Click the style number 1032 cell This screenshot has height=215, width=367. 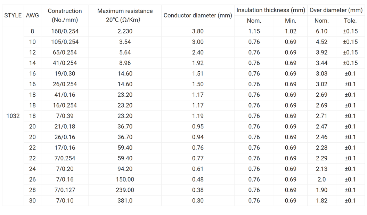tap(13, 116)
